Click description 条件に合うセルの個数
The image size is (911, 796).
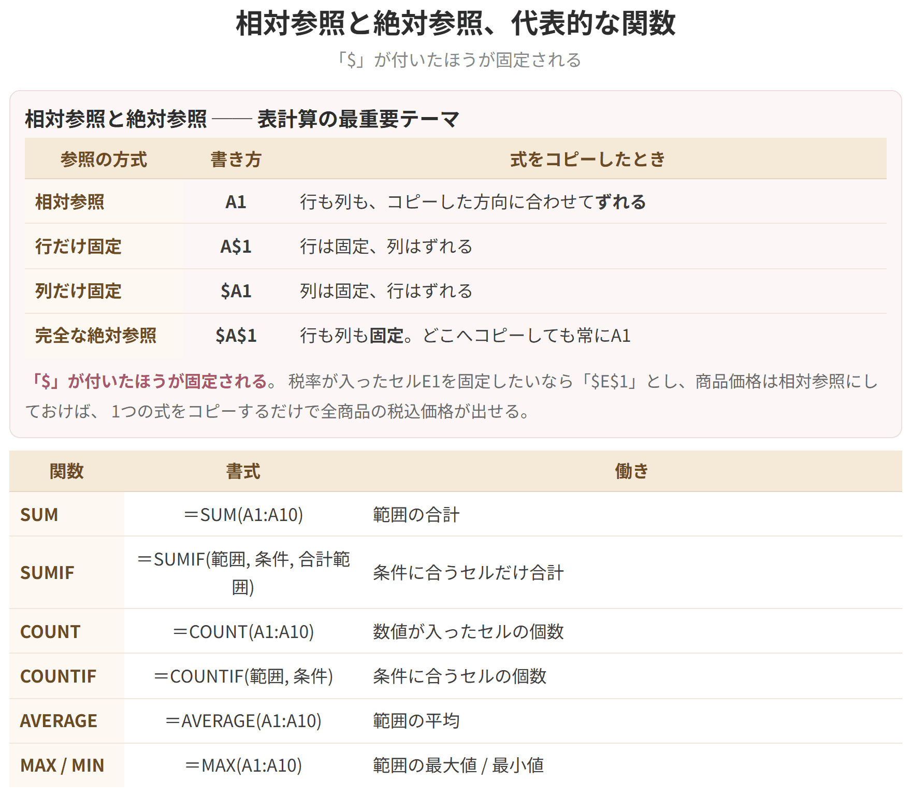point(459,676)
